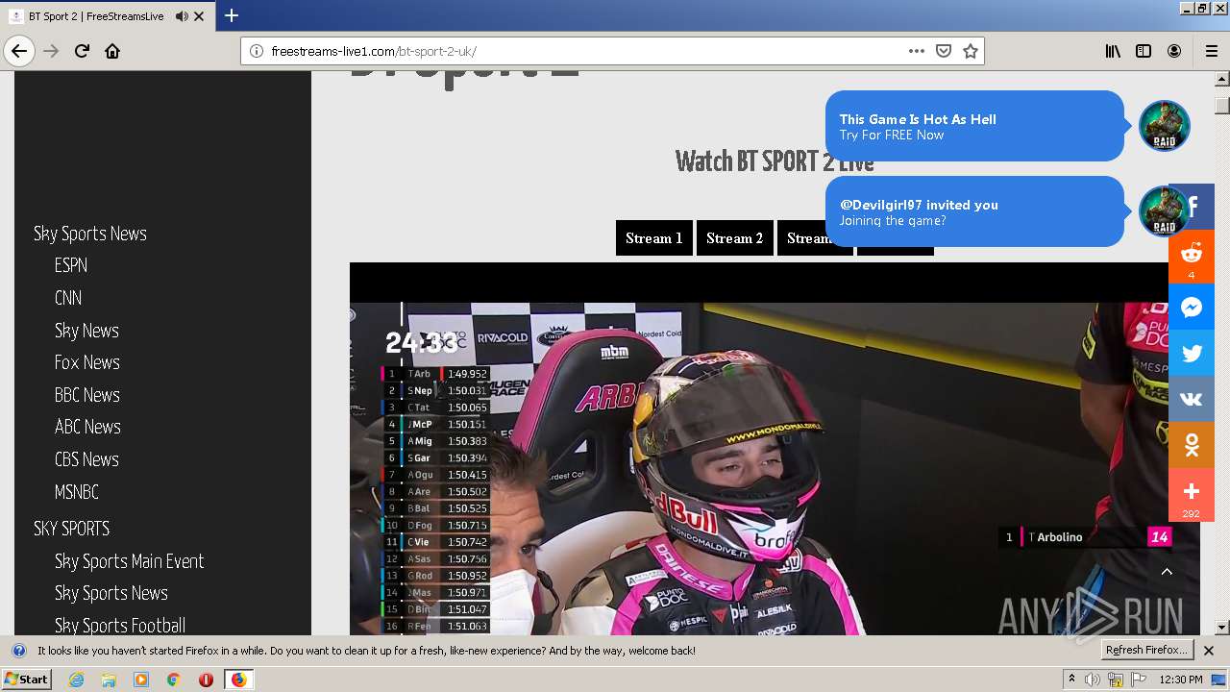The height and width of the screenshot is (692, 1230).
Task: Open Sky Sports Main Event link
Action: [x=130, y=561]
